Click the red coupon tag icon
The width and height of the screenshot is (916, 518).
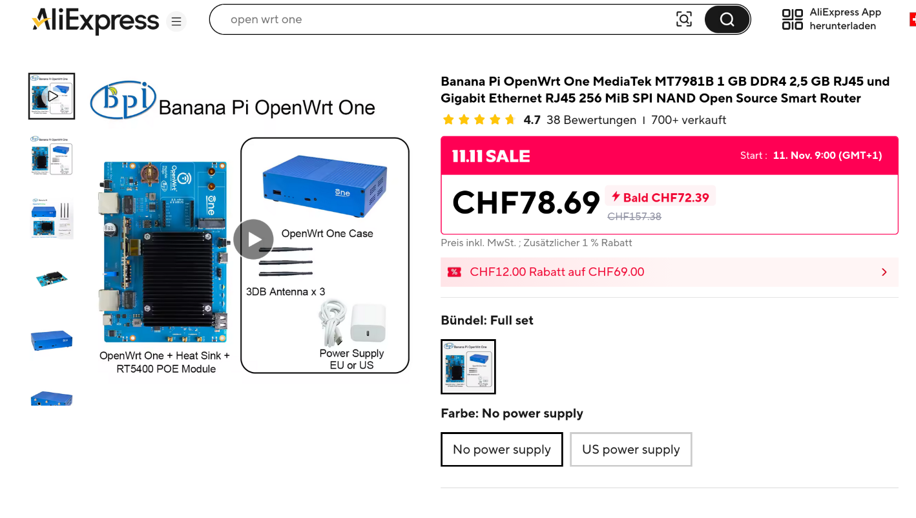click(x=454, y=272)
